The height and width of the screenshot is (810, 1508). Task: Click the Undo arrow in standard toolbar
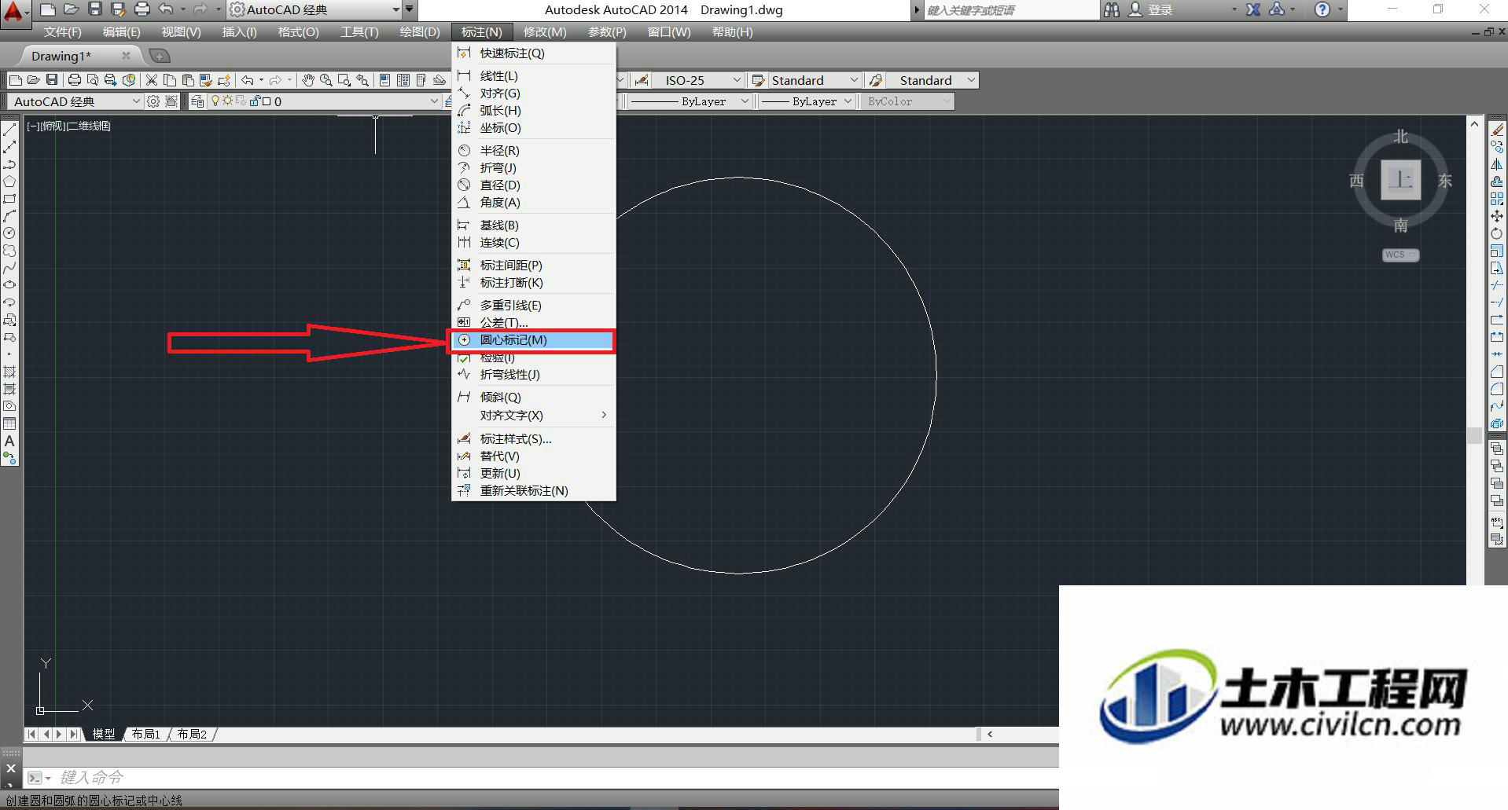247,80
